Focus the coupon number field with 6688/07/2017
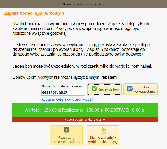The image size is (167, 149). [63, 93]
